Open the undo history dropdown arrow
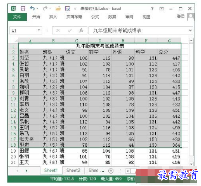This screenshot has width=201, height=186. pyautogui.click(x=38, y=8)
